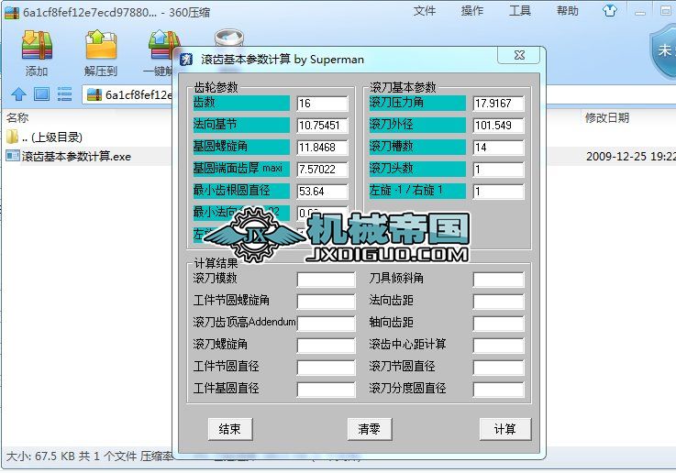Open the .. (上级目录) parent directory entry
This screenshot has height=473, width=676.
(x=45, y=137)
